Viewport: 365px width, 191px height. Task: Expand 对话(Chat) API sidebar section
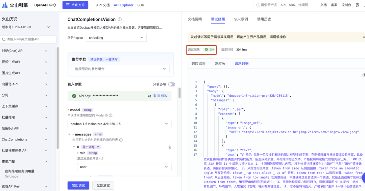(x=25, y=51)
